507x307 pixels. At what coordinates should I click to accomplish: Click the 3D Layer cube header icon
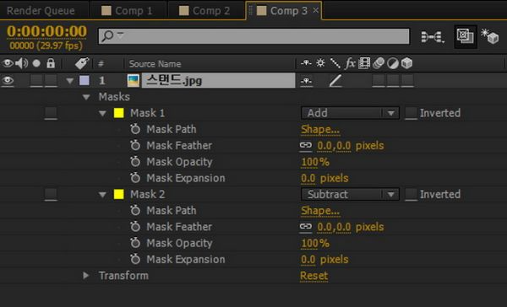point(407,63)
